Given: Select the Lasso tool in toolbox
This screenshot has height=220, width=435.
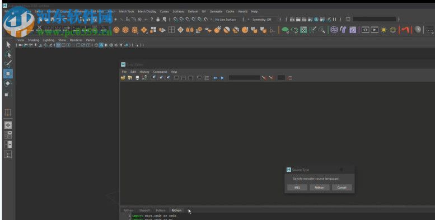Looking at the screenshot, I should pos(8,54).
